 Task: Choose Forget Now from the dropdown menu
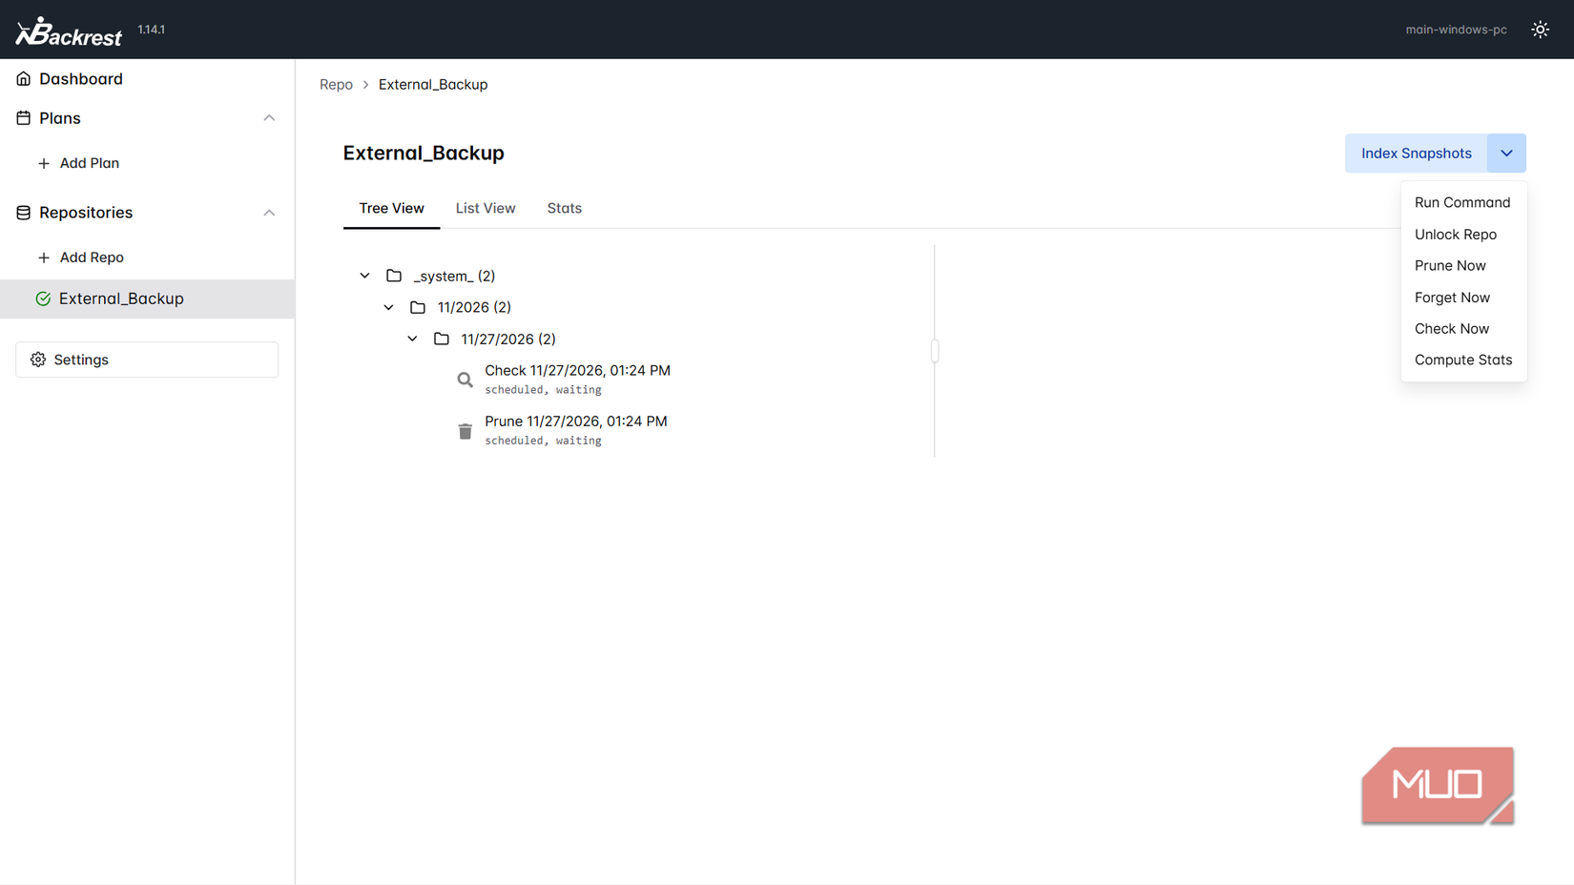[1462, 298]
